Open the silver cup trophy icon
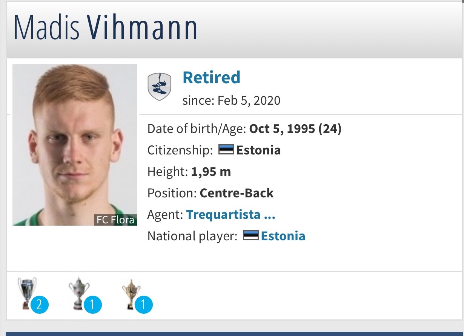 (x=79, y=293)
